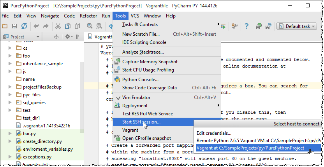This screenshot has height=167, width=324.
Task: Open the Navigate menu
Action: [x=50, y=16]
